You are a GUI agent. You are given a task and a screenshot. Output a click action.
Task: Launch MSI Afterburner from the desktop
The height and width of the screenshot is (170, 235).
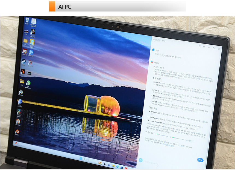[28, 84]
